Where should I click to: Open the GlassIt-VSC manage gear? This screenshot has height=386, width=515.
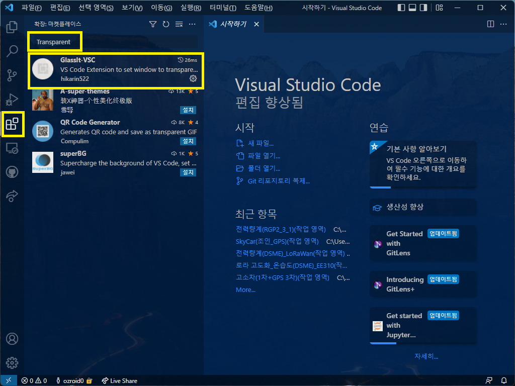point(193,78)
